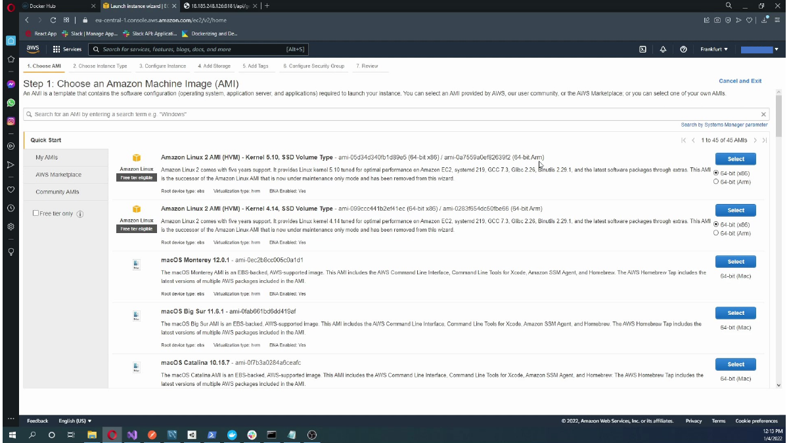The width and height of the screenshot is (789, 443).
Task: Open English (US) language dropdown
Action: (75, 421)
